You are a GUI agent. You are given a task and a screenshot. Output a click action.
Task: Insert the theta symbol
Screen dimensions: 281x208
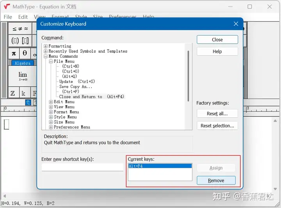[x=25, y=53]
